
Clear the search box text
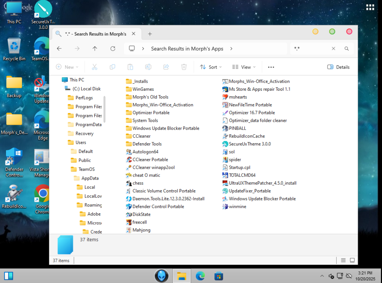tap(334, 49)
